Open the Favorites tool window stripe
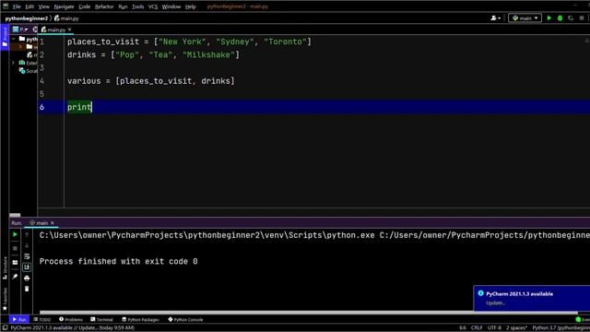 pyautogui.click(x=5, y=299)
